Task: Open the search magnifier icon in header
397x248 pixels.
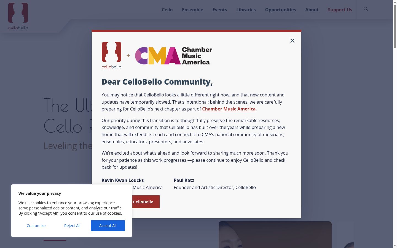Action: pos(366,9)
